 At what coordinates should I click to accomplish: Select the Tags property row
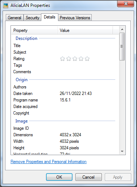point(65,65)
